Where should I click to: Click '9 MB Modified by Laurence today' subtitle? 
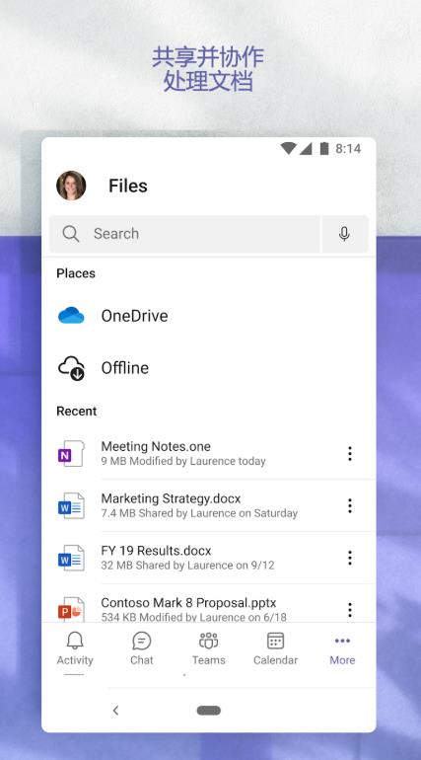tap(183, 462)
